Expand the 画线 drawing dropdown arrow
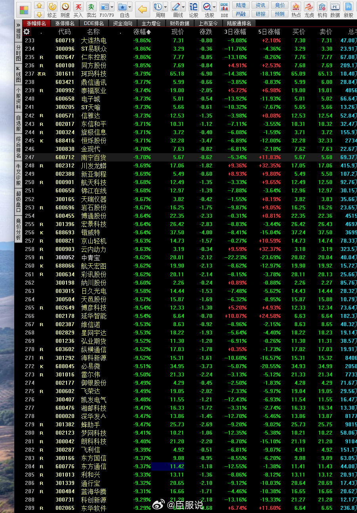Screen dimensions: 357x513 (183, 7)
